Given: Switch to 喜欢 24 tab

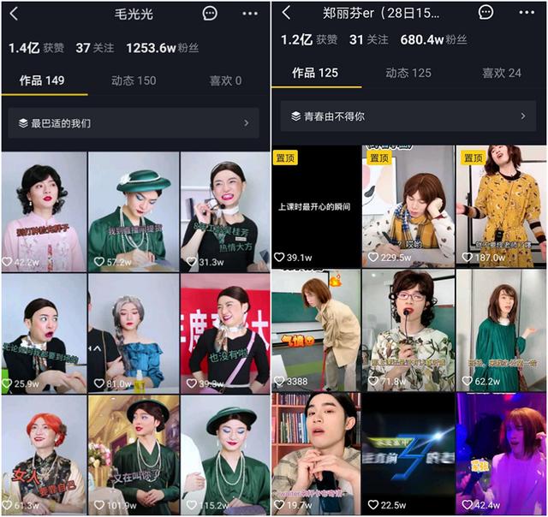Looking at the screenshot, I should 502,73.
